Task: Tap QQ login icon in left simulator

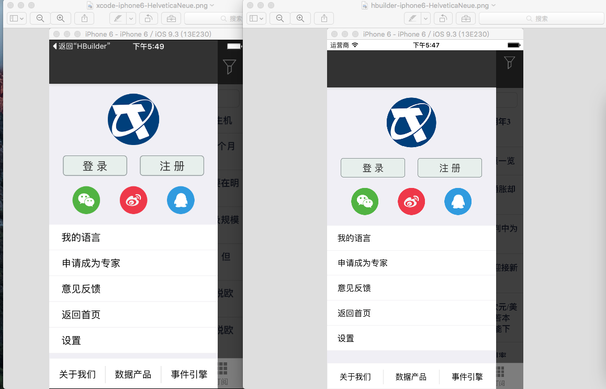Action: pyautogui.click(x=181, y=201)
